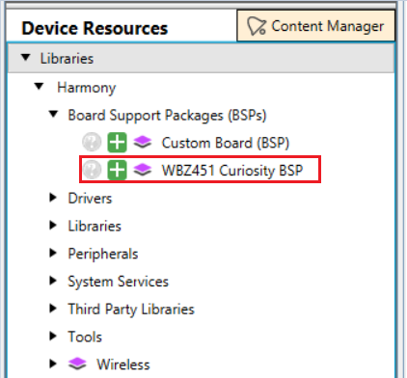Expand the Peripherals tree node

click(53, 253)
